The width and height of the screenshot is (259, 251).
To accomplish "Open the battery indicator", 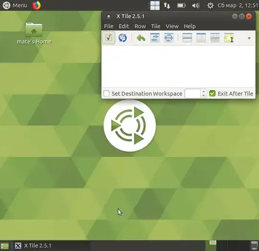I will coord(181,6).
